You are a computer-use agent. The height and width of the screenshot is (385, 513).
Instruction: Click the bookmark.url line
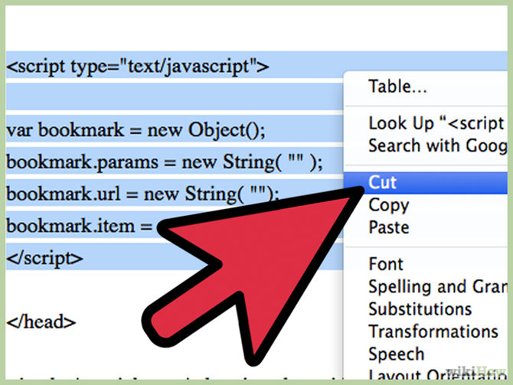coord(142,194)
